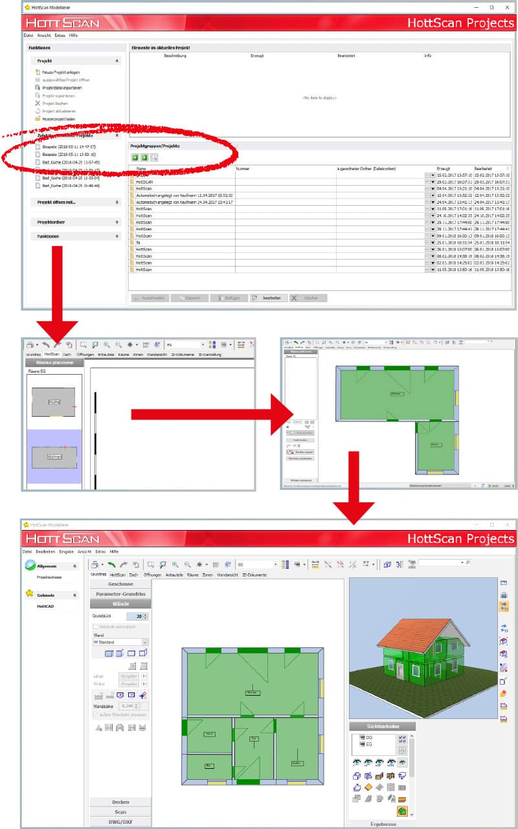
Task: Click the Sichtbarkeiten panel header
Action: [382, 726]
